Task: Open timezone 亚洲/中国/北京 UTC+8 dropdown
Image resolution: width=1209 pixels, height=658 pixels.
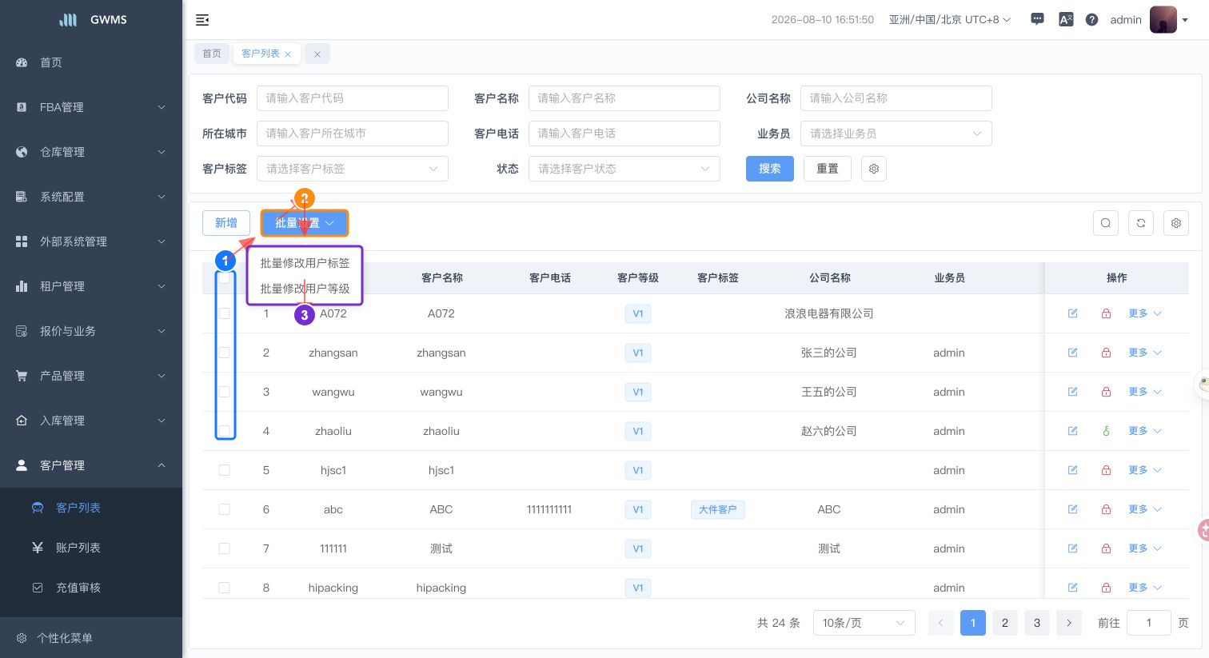Action: pyautogui.click(x=950, y=19)
